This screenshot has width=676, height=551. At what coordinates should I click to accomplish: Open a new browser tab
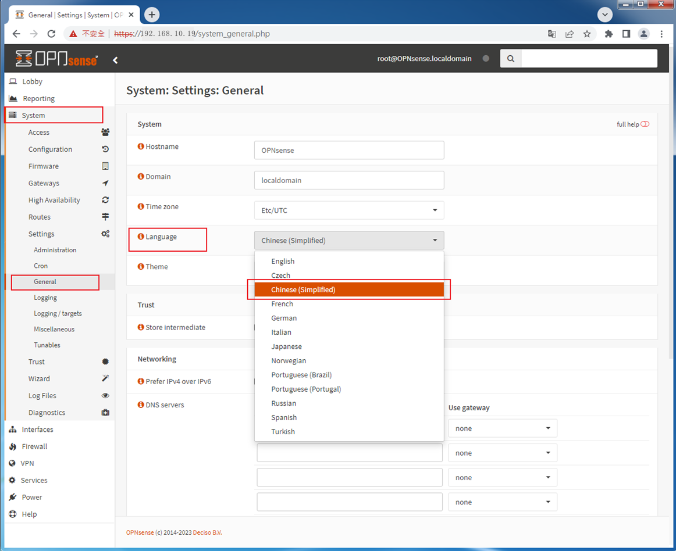(x=152, y=15)
